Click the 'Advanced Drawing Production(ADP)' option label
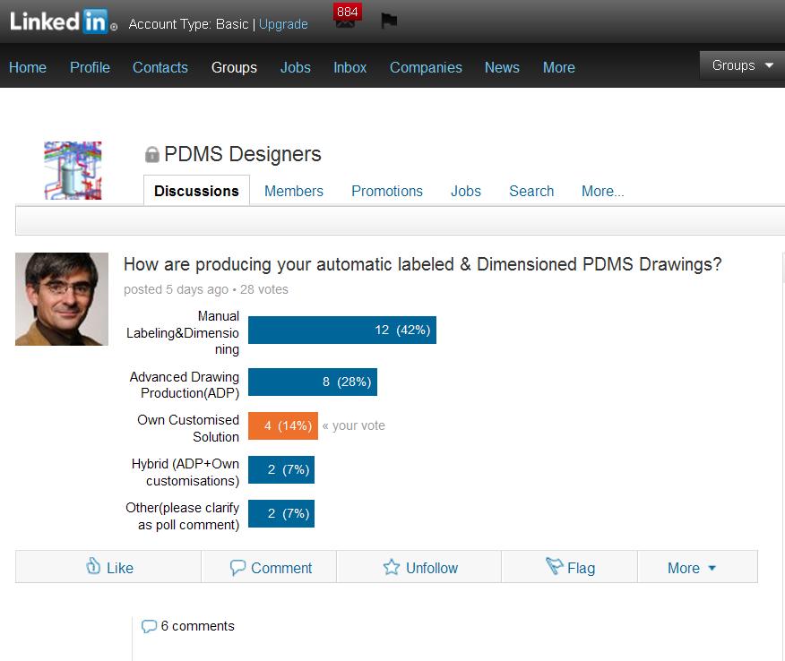This screenshot has width=785, height=661. click(x=185, y=385)
